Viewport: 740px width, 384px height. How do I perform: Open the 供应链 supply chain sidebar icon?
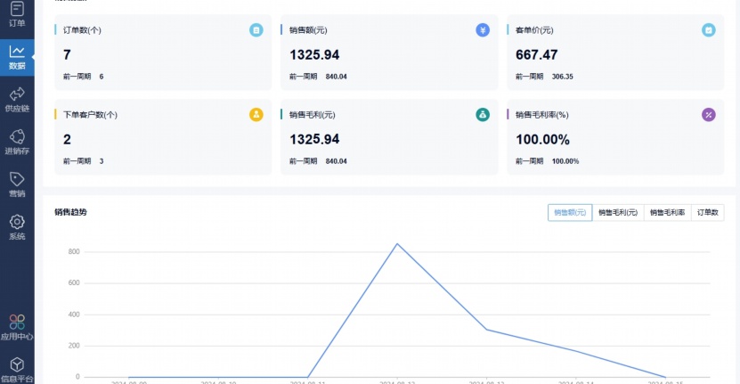tap(17, 98)
